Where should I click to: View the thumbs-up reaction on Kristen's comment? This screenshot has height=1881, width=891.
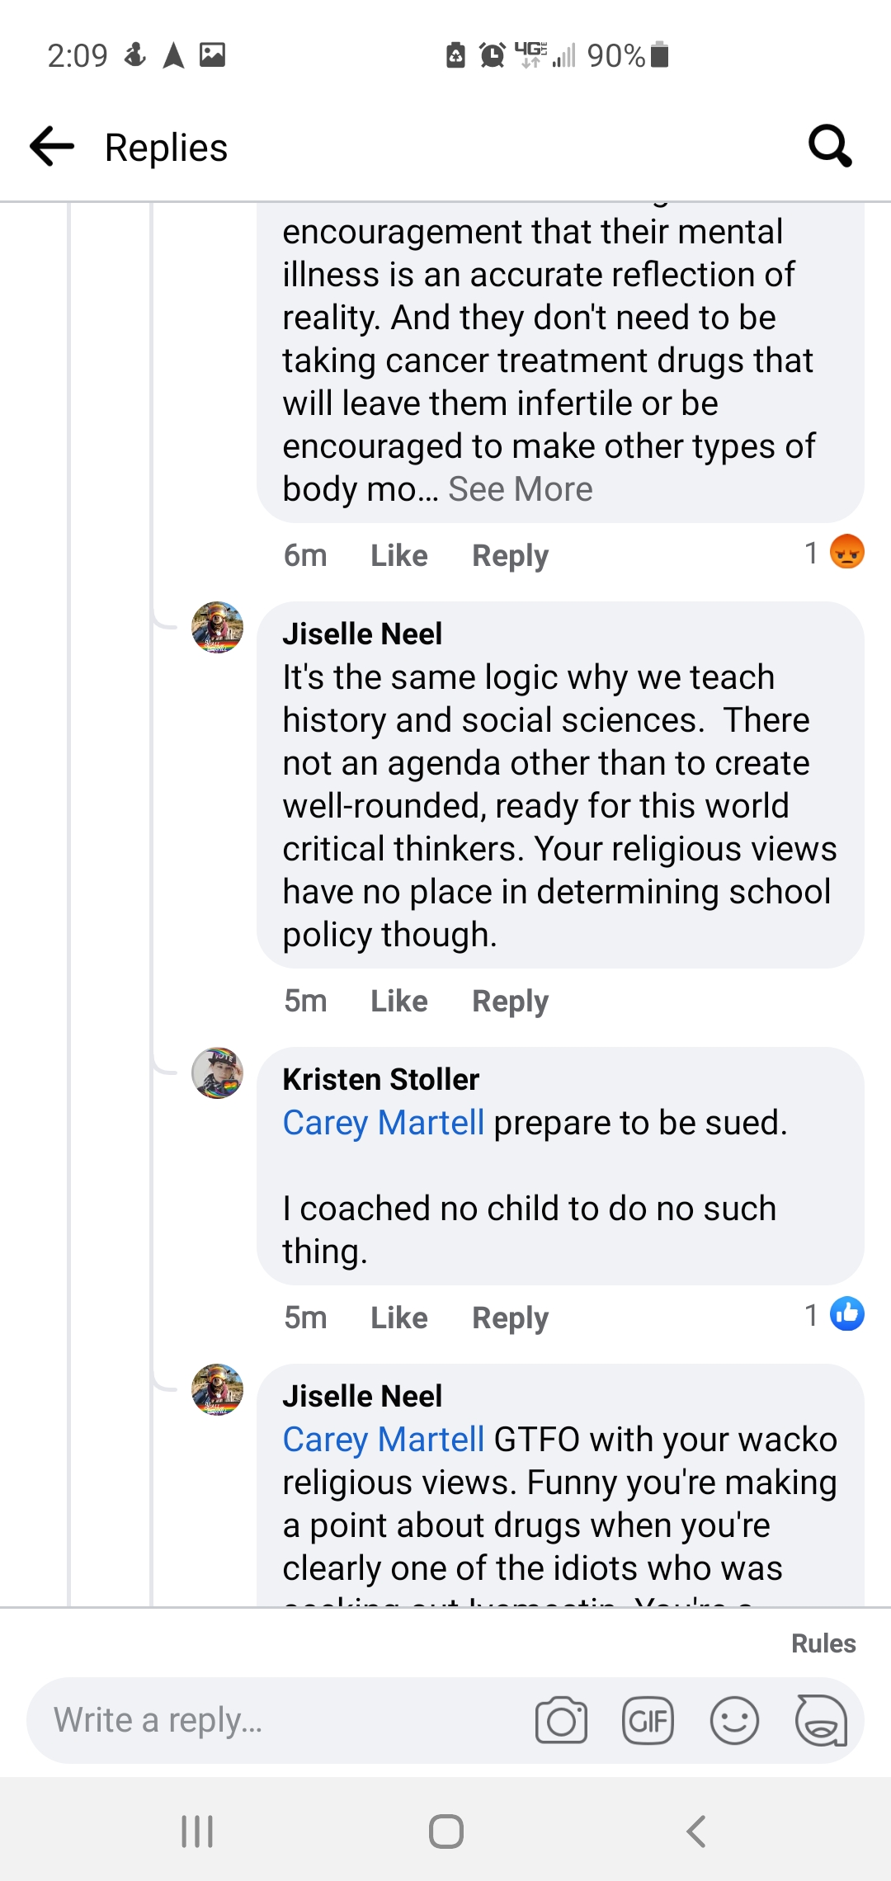[847, 1313]
